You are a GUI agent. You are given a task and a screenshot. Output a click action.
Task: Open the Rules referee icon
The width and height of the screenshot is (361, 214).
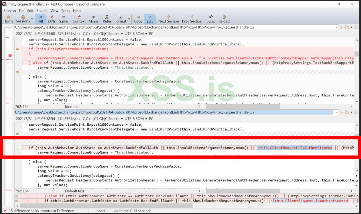107,19
